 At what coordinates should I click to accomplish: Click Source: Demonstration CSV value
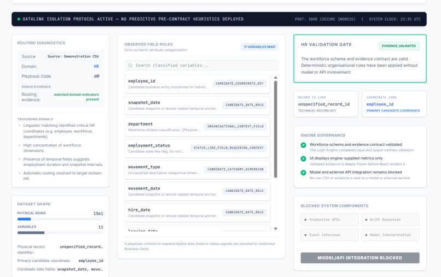(73, 56)
